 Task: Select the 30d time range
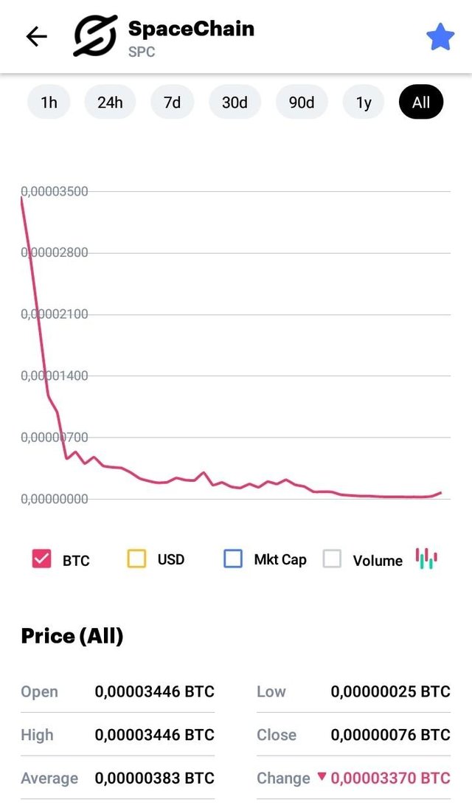235,102
